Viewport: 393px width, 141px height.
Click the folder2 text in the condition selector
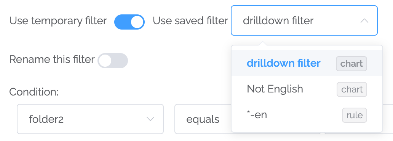(46, 119)
